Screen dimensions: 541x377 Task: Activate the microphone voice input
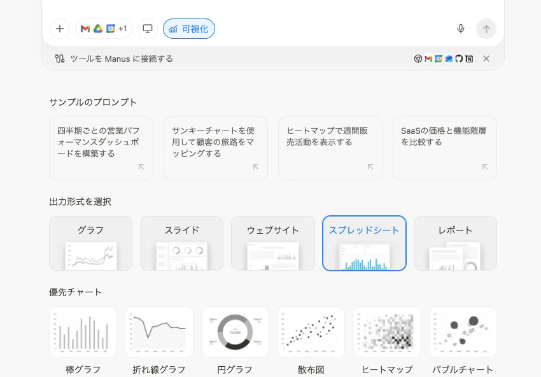coord(461,29)
